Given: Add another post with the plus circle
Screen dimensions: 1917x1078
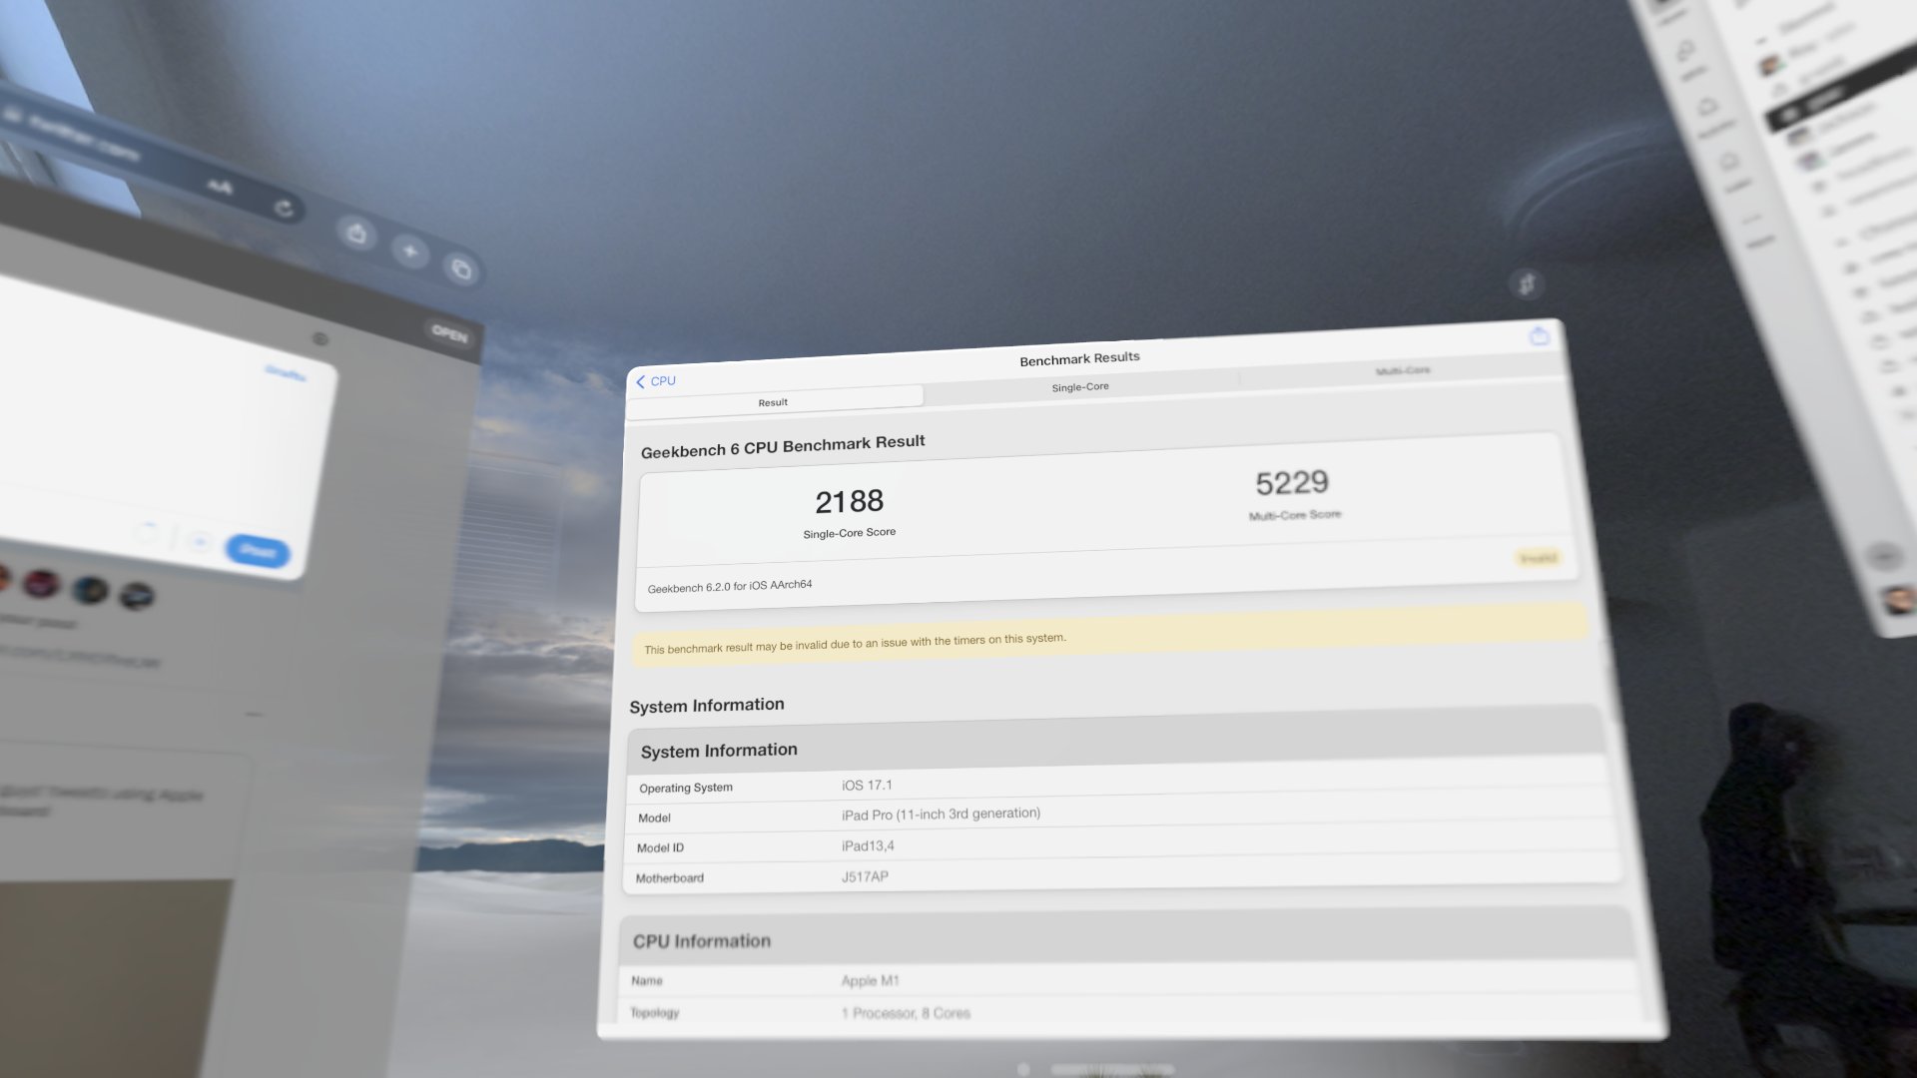Looking at the screenshot, I should coord(199,542).
